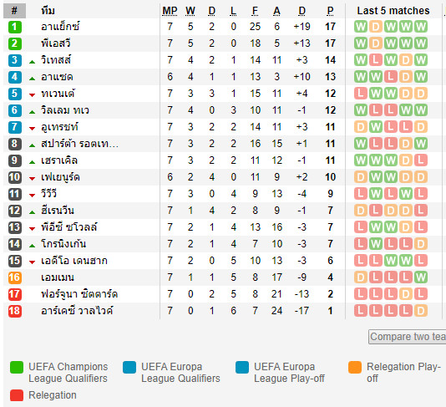Sort by F goals-for column header
446x407 pixels.
255,11
